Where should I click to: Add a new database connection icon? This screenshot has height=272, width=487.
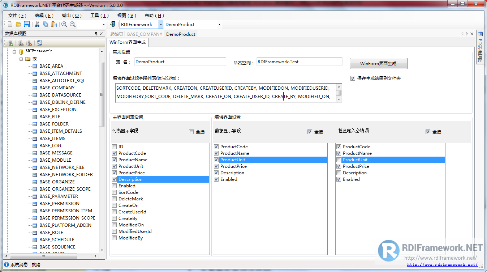(10, 43)
